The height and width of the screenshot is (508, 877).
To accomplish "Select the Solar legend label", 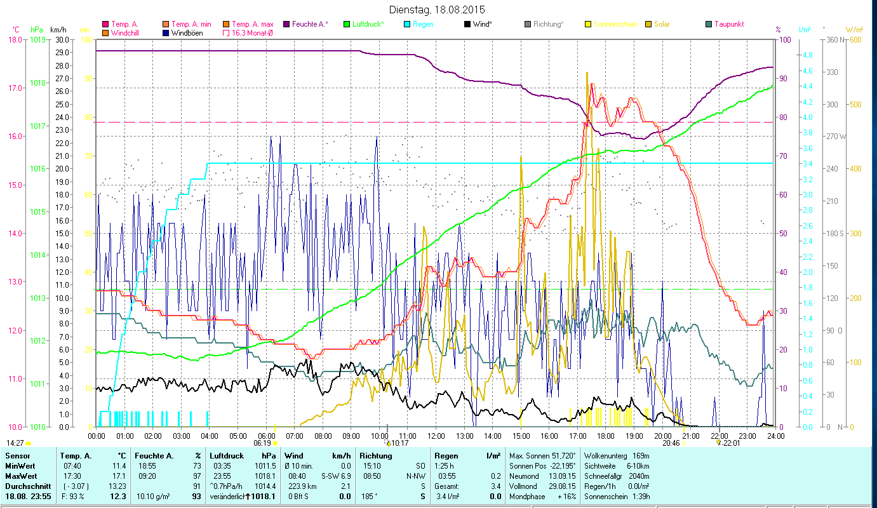I will tap(662, 24).
